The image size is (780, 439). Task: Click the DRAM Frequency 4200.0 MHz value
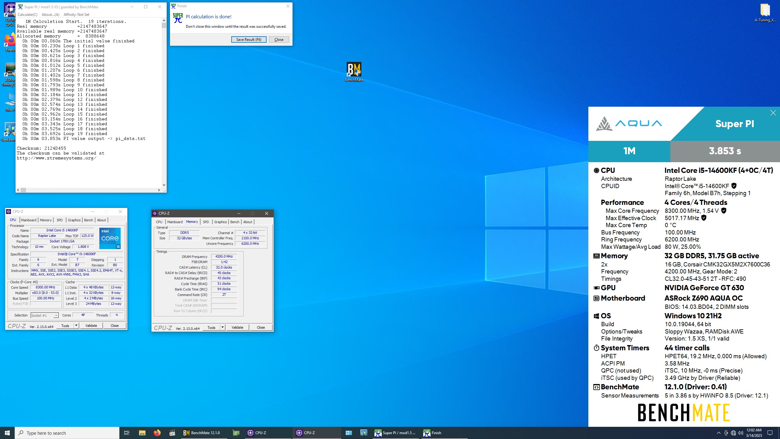(224, 256)
